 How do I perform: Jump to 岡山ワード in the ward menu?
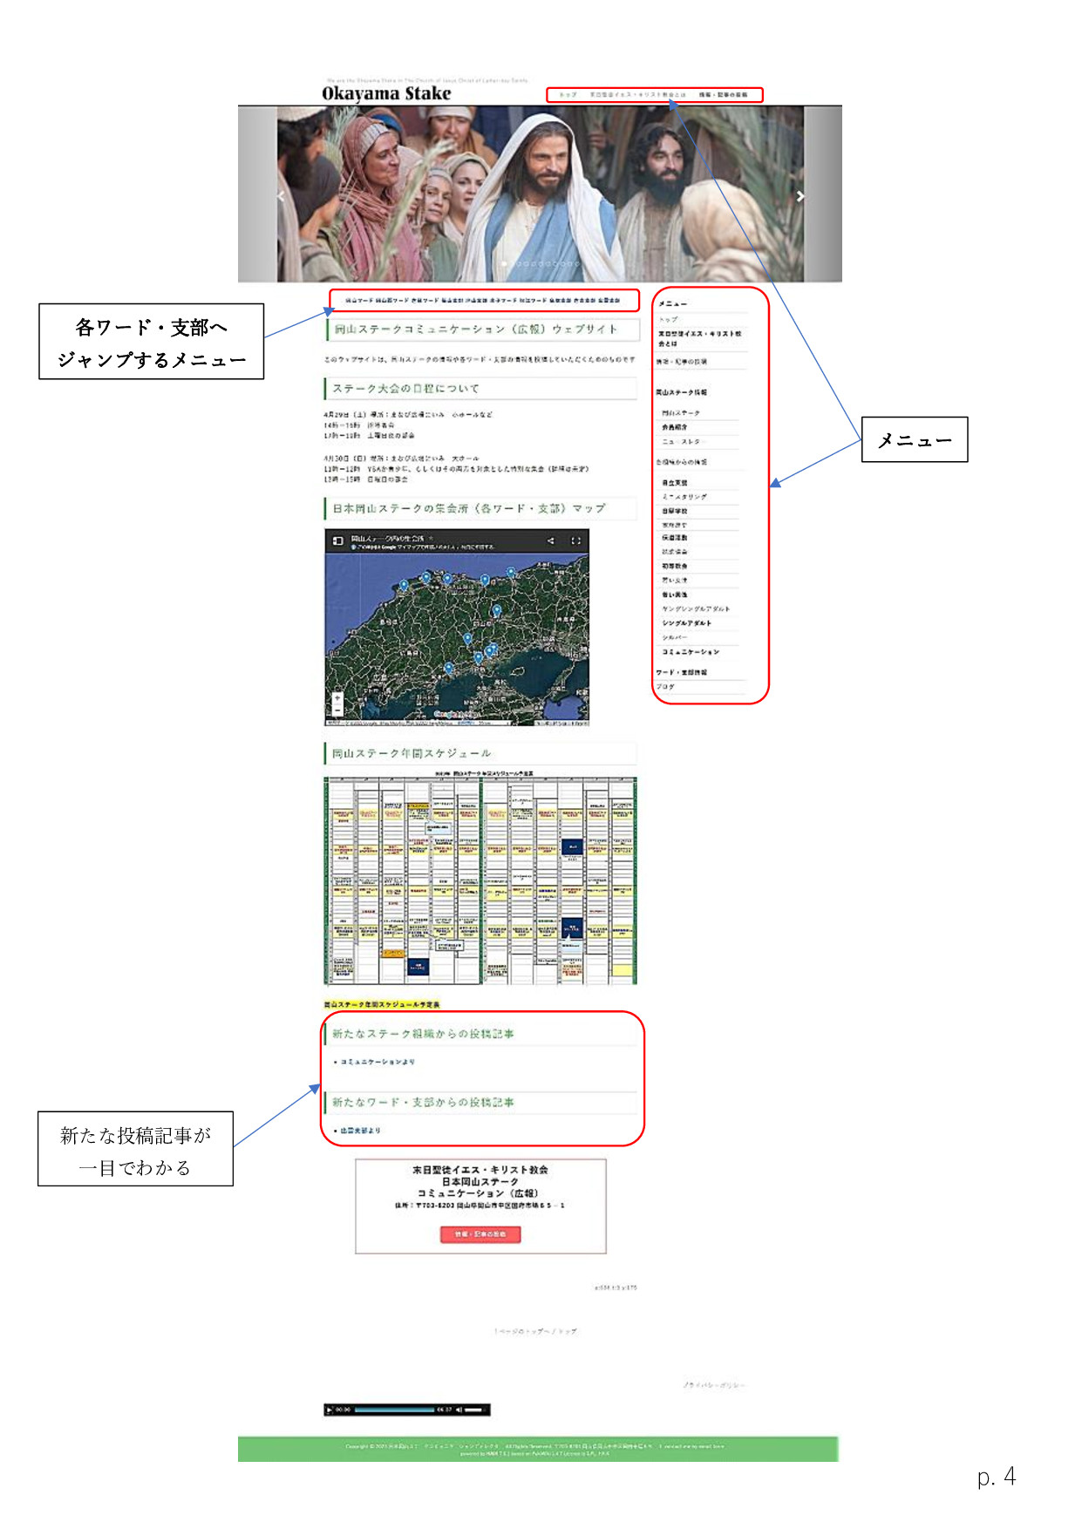click(x=358, y=300)
